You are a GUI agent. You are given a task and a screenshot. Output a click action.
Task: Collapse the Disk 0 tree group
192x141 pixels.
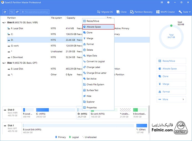click(3, 22)
